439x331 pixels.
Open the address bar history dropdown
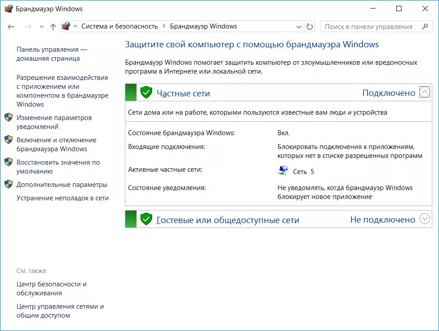[299, 27]
